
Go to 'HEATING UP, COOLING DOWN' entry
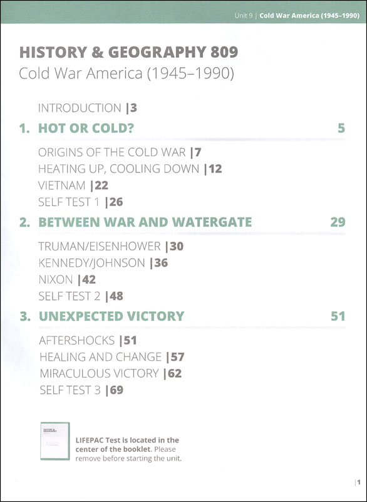pyautogui.click(x=130, y=169)
